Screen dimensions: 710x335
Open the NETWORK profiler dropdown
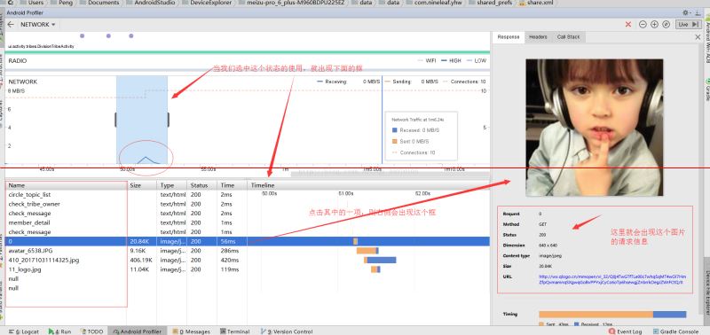[x=38, y=25]
